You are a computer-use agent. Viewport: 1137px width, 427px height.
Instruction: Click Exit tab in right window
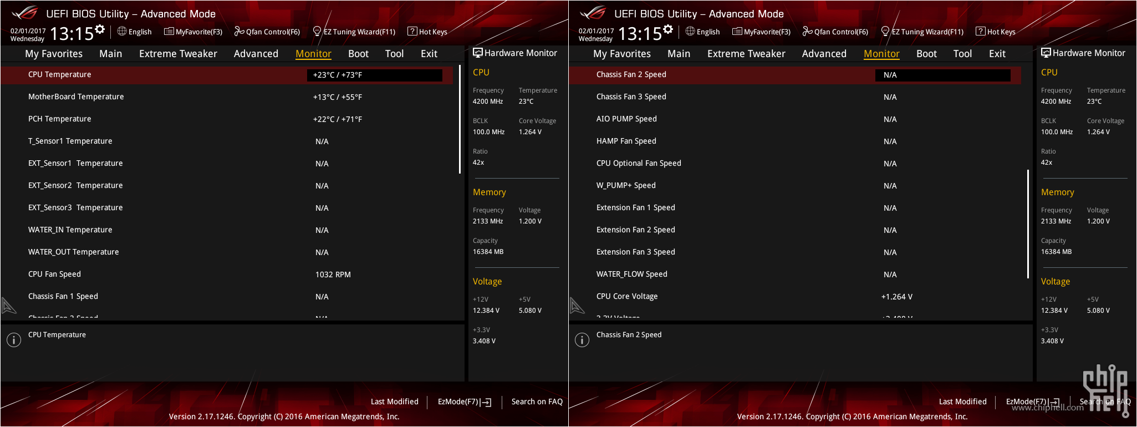(x=997, y=54)
